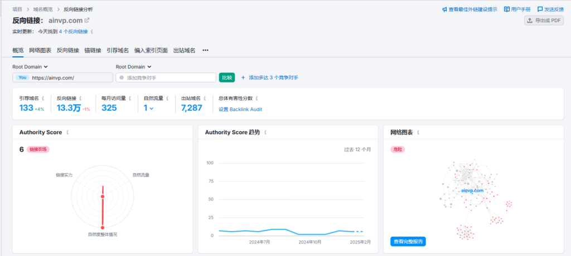The height and width of the screenshot is (256, 571).
Task: Open the second Root Domain dropdown
Action: (x=134, y=67)
